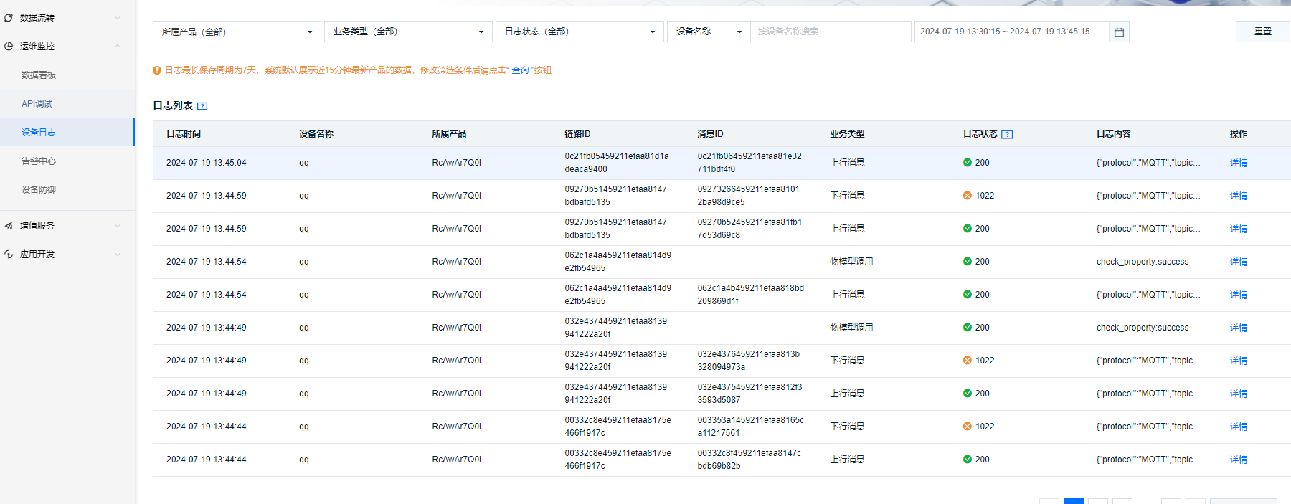Screen dimensions: 1291x504
Task: Click the orange warning notice icon
Action: point(157,70)
